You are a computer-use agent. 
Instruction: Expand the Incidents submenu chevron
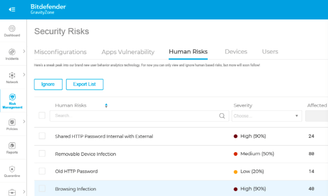click(x=24, y=51)
